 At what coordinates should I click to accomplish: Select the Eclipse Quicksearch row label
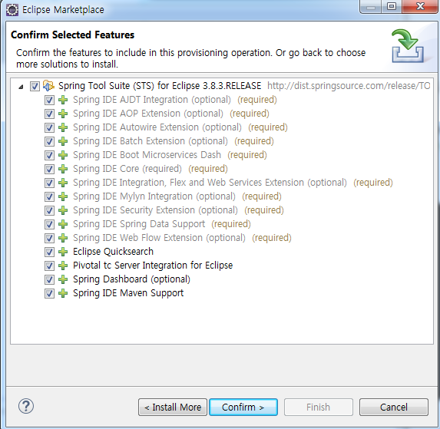coord(113,252)
